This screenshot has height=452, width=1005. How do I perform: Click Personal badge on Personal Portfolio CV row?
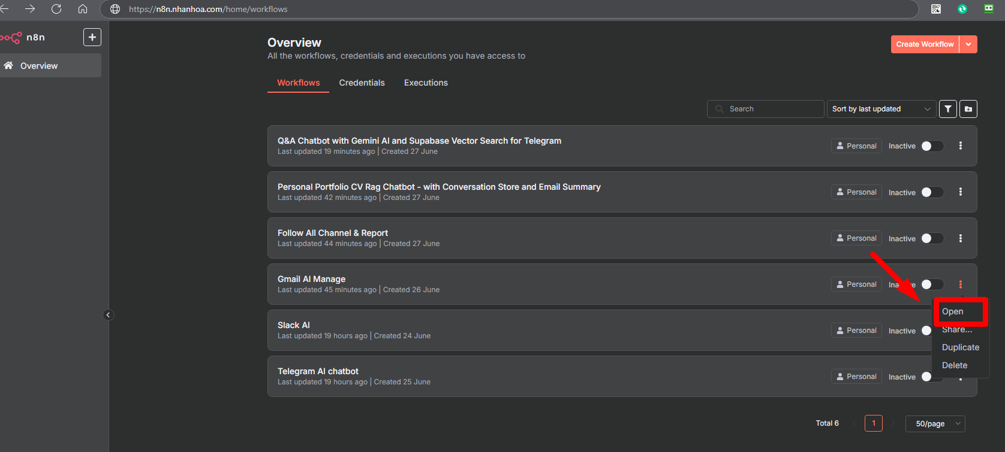856,192
